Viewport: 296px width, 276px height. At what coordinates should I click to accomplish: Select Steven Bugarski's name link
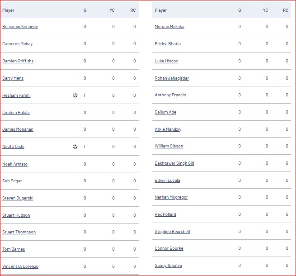[x=18, y=198]
